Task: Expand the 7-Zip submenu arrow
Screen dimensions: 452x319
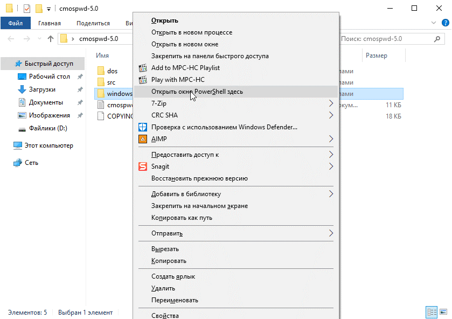Action: coord(331,103)
